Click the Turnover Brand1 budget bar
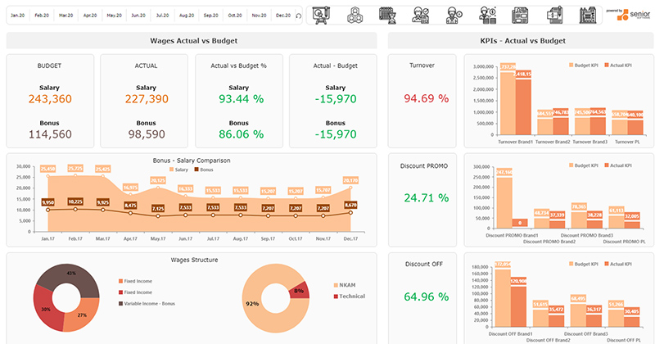Viewport: 655px width, 344px height. point(508,103)
